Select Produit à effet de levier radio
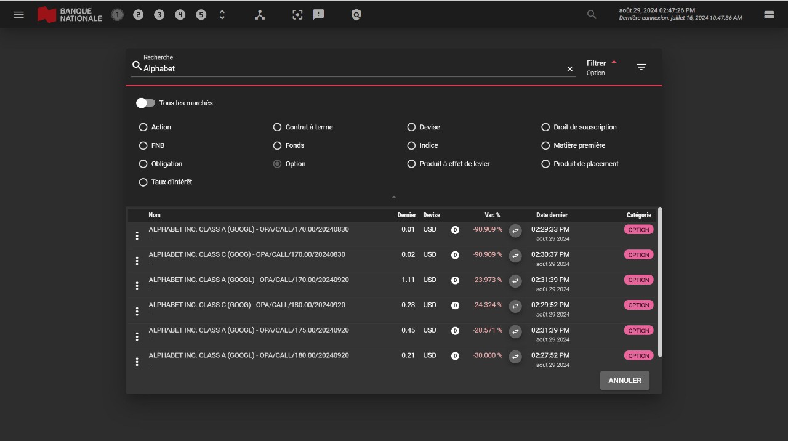Screen dimensions: 788x441 [x=411, y=164]
